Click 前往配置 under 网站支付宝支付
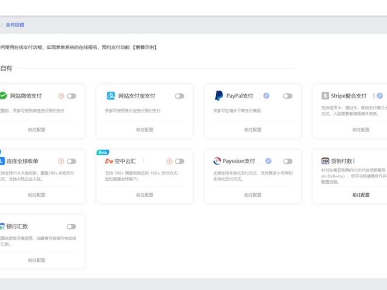 tap(145, 130)
